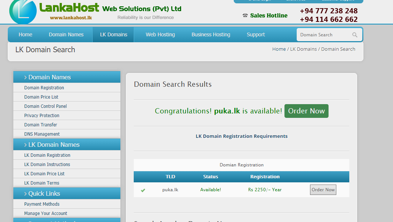Open LK Domain Registration sidebar link

pos(47,155)
